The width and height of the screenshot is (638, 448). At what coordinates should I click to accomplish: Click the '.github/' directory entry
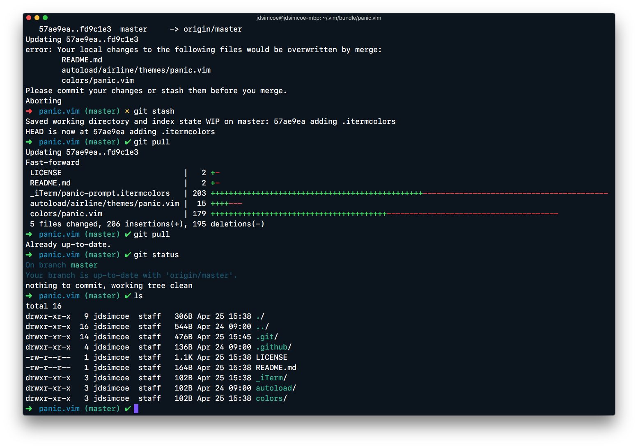(x=274, y=347)
